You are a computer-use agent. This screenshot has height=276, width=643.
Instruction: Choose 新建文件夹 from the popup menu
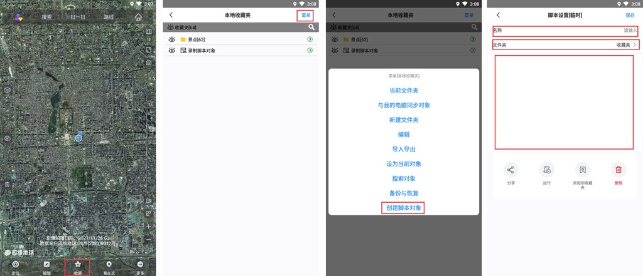(x=404, y=120)
